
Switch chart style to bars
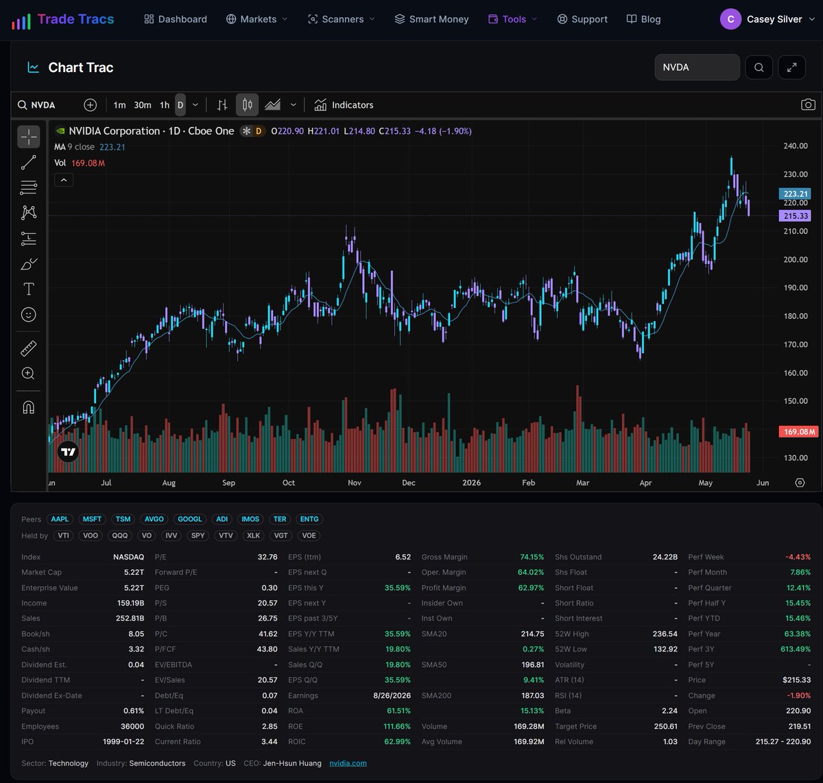222,105
